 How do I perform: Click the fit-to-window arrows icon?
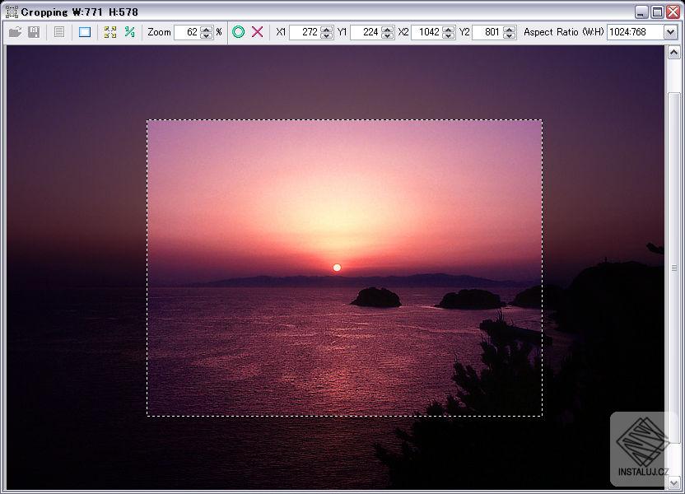[110, 32]
